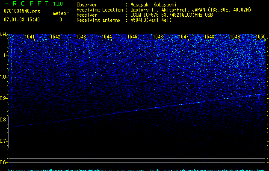Click the HROFFT 1.0.0 title text
269x171 pixels.
(33, 3)
